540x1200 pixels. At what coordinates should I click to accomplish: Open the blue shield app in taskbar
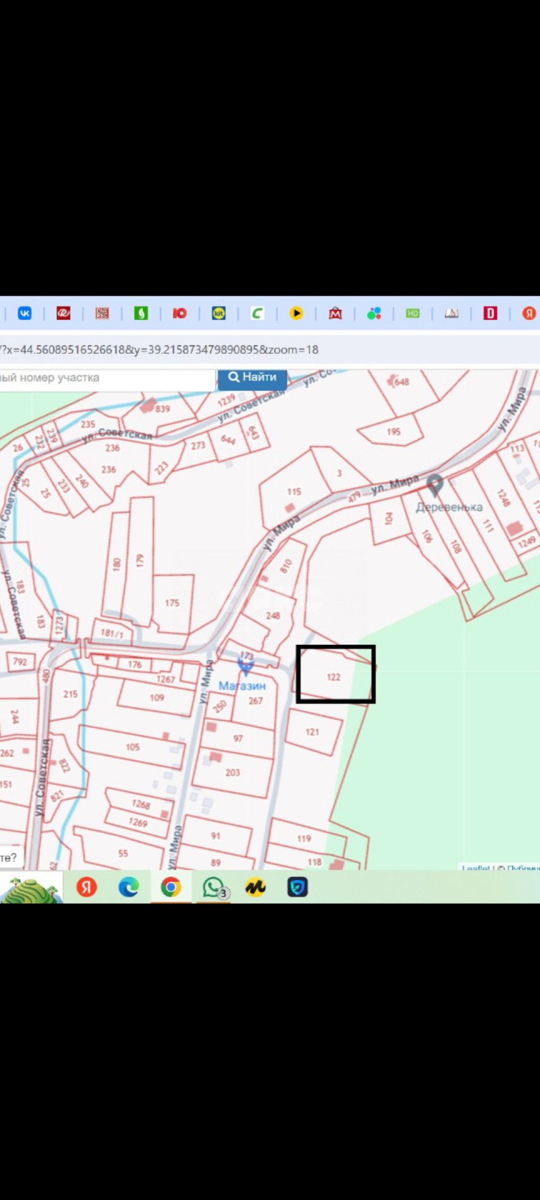point(297,887)
